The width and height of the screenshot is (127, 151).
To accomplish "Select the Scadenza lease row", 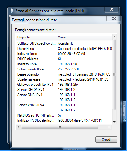I will pos(64,79).
